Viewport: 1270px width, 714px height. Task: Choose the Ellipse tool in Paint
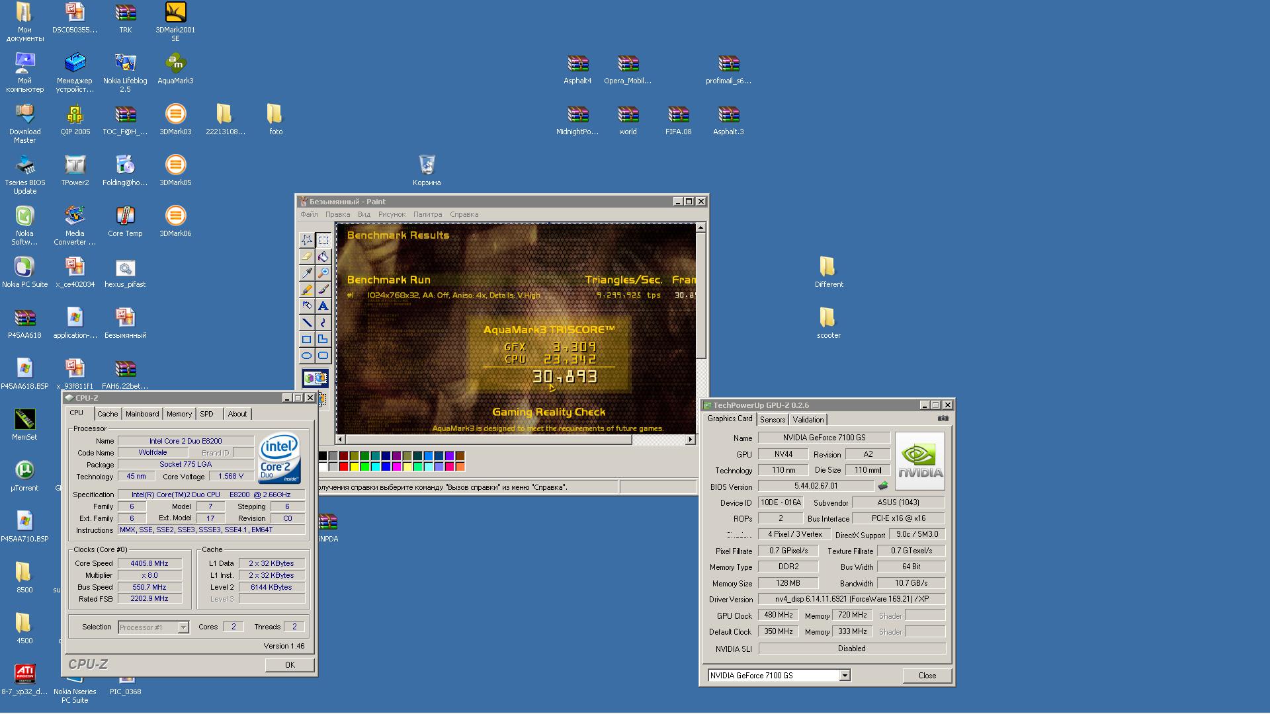(307, 355)
